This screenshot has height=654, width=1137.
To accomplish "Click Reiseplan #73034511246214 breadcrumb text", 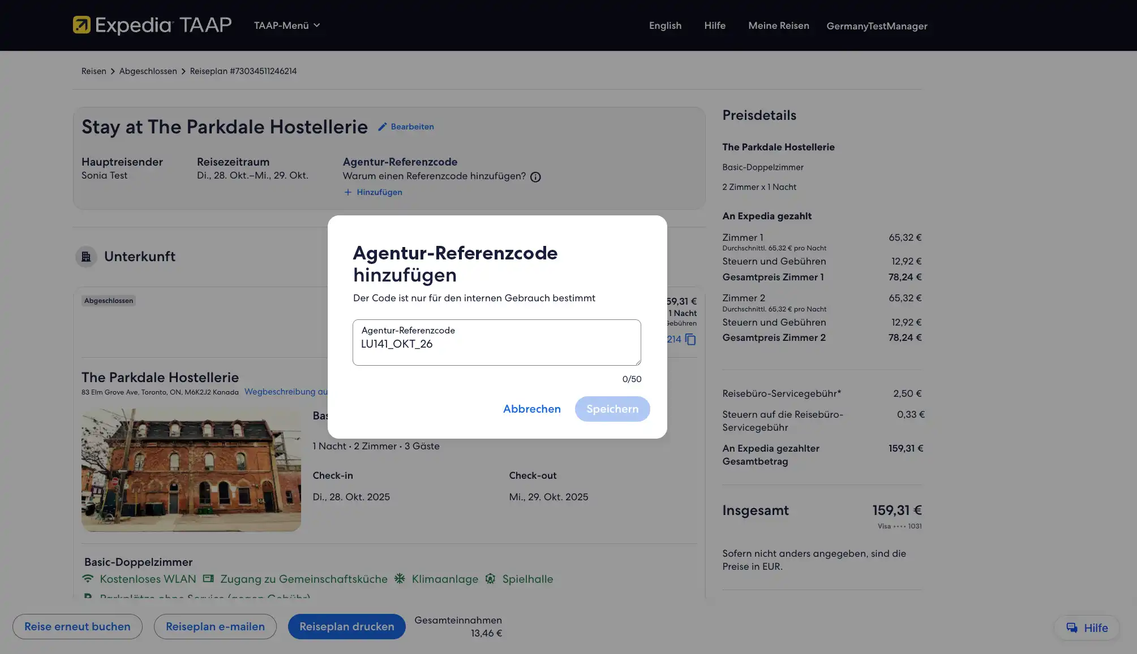I will point(243,71).
